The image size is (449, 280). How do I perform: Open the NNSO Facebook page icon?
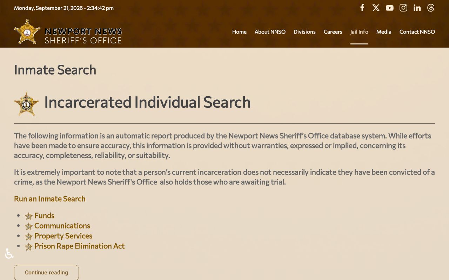362,8
